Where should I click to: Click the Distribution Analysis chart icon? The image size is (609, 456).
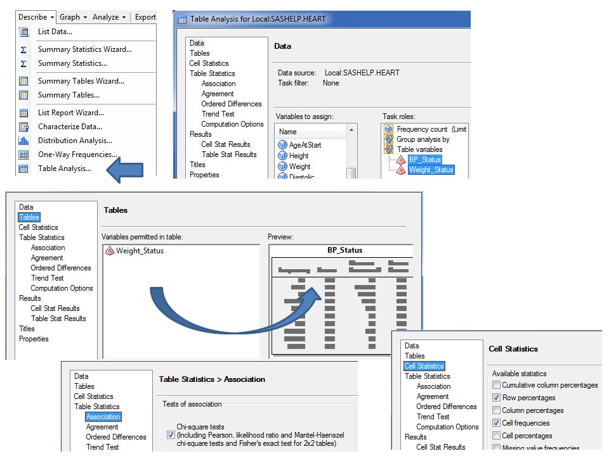[23, 141]
